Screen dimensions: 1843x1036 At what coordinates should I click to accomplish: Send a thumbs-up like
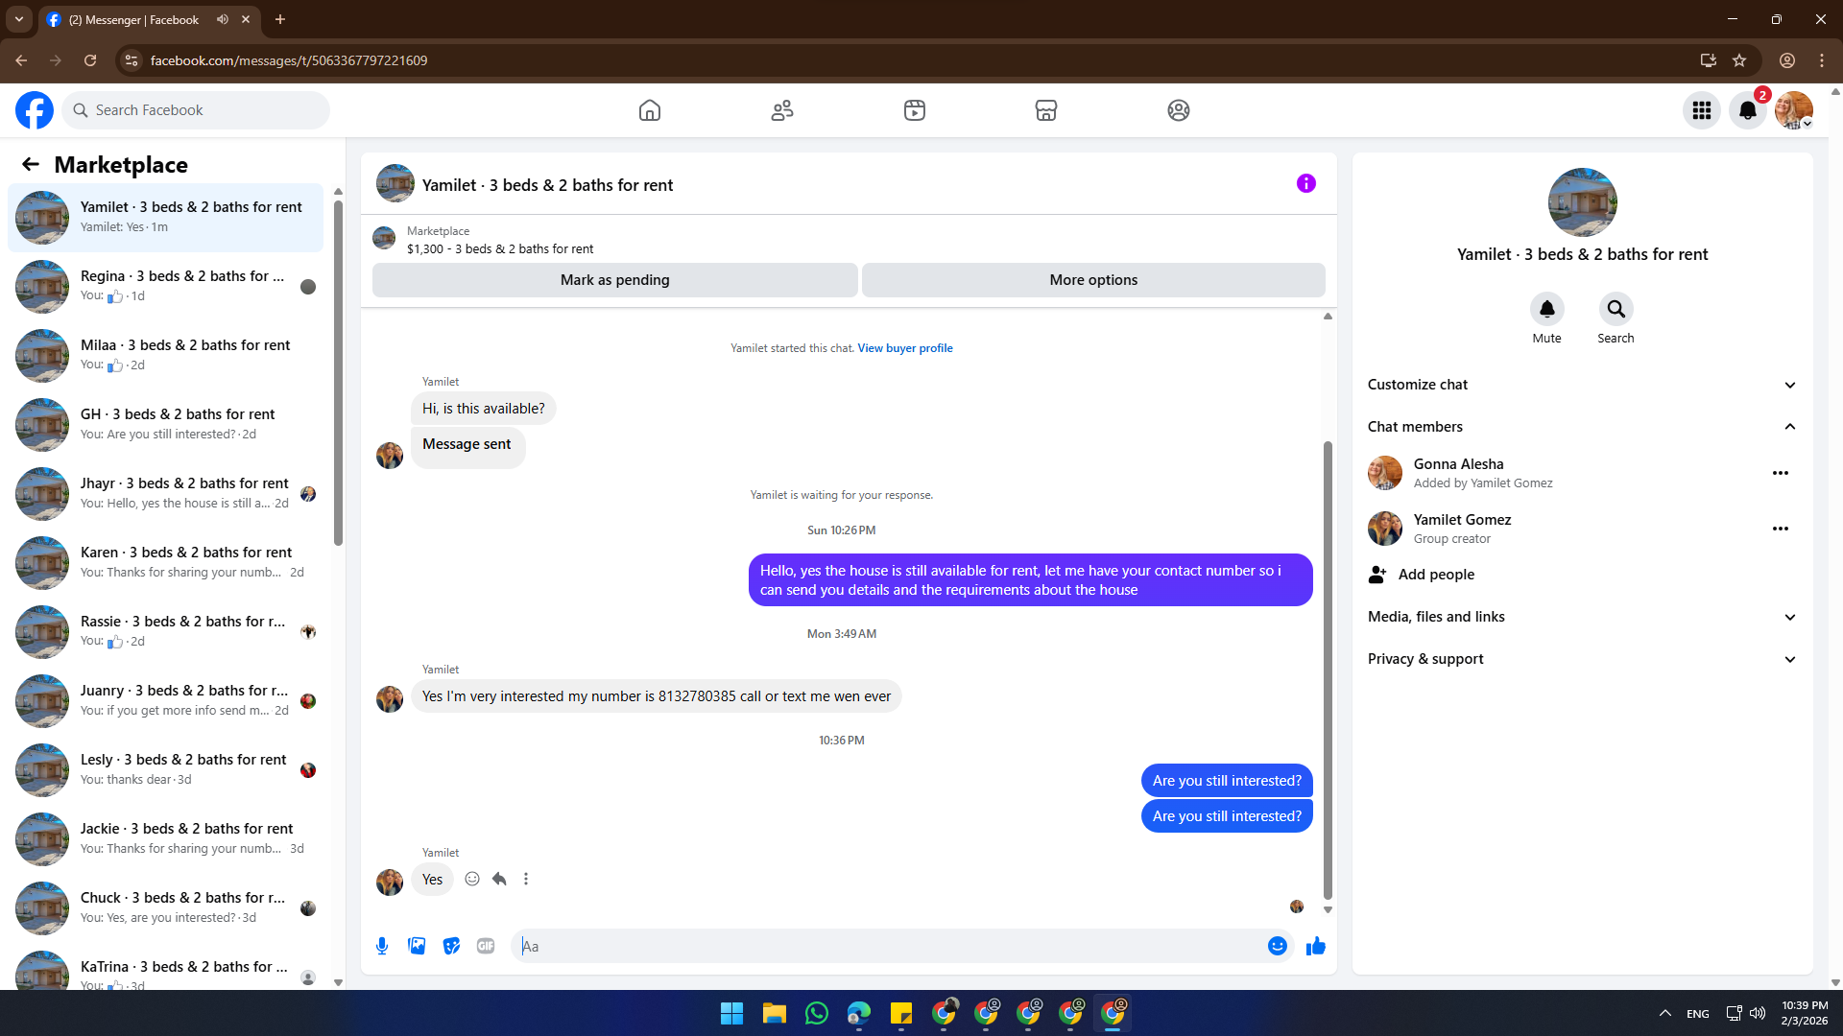pyautogui.click(x=1315, y=946)
